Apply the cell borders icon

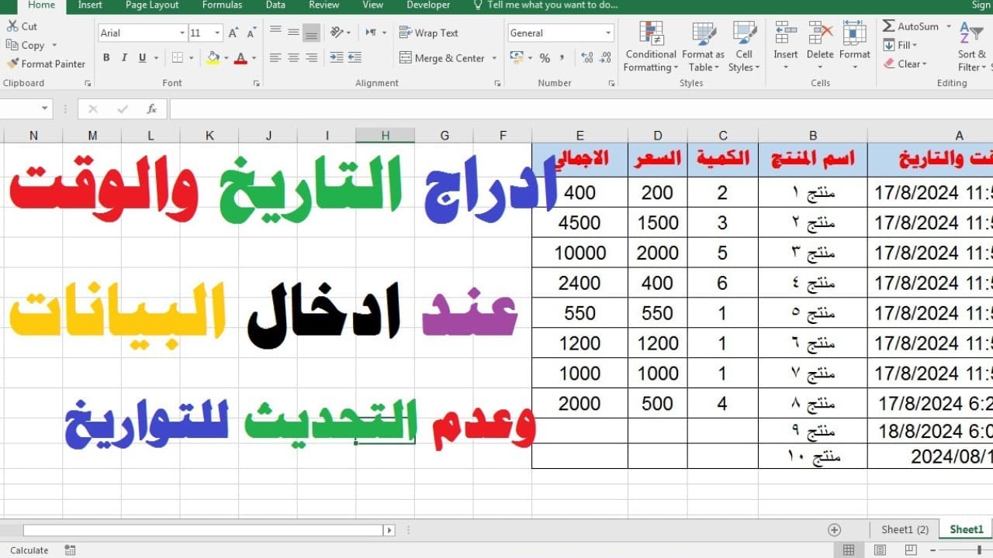pos(177,57)
